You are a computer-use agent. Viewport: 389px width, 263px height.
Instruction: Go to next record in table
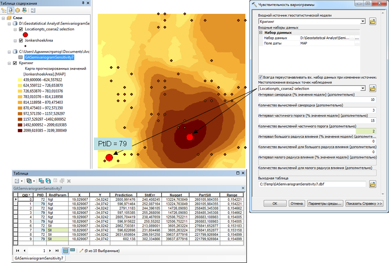pyautogui.click(x=50, y=250)
